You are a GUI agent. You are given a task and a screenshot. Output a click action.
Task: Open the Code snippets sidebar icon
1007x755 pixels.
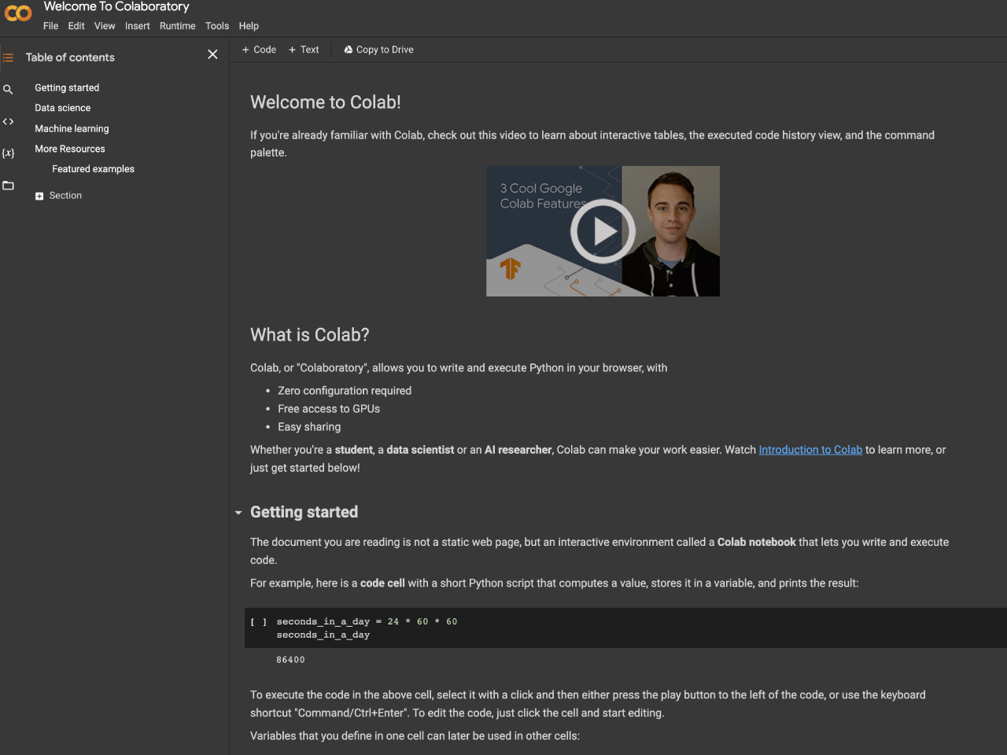(8, 122)
